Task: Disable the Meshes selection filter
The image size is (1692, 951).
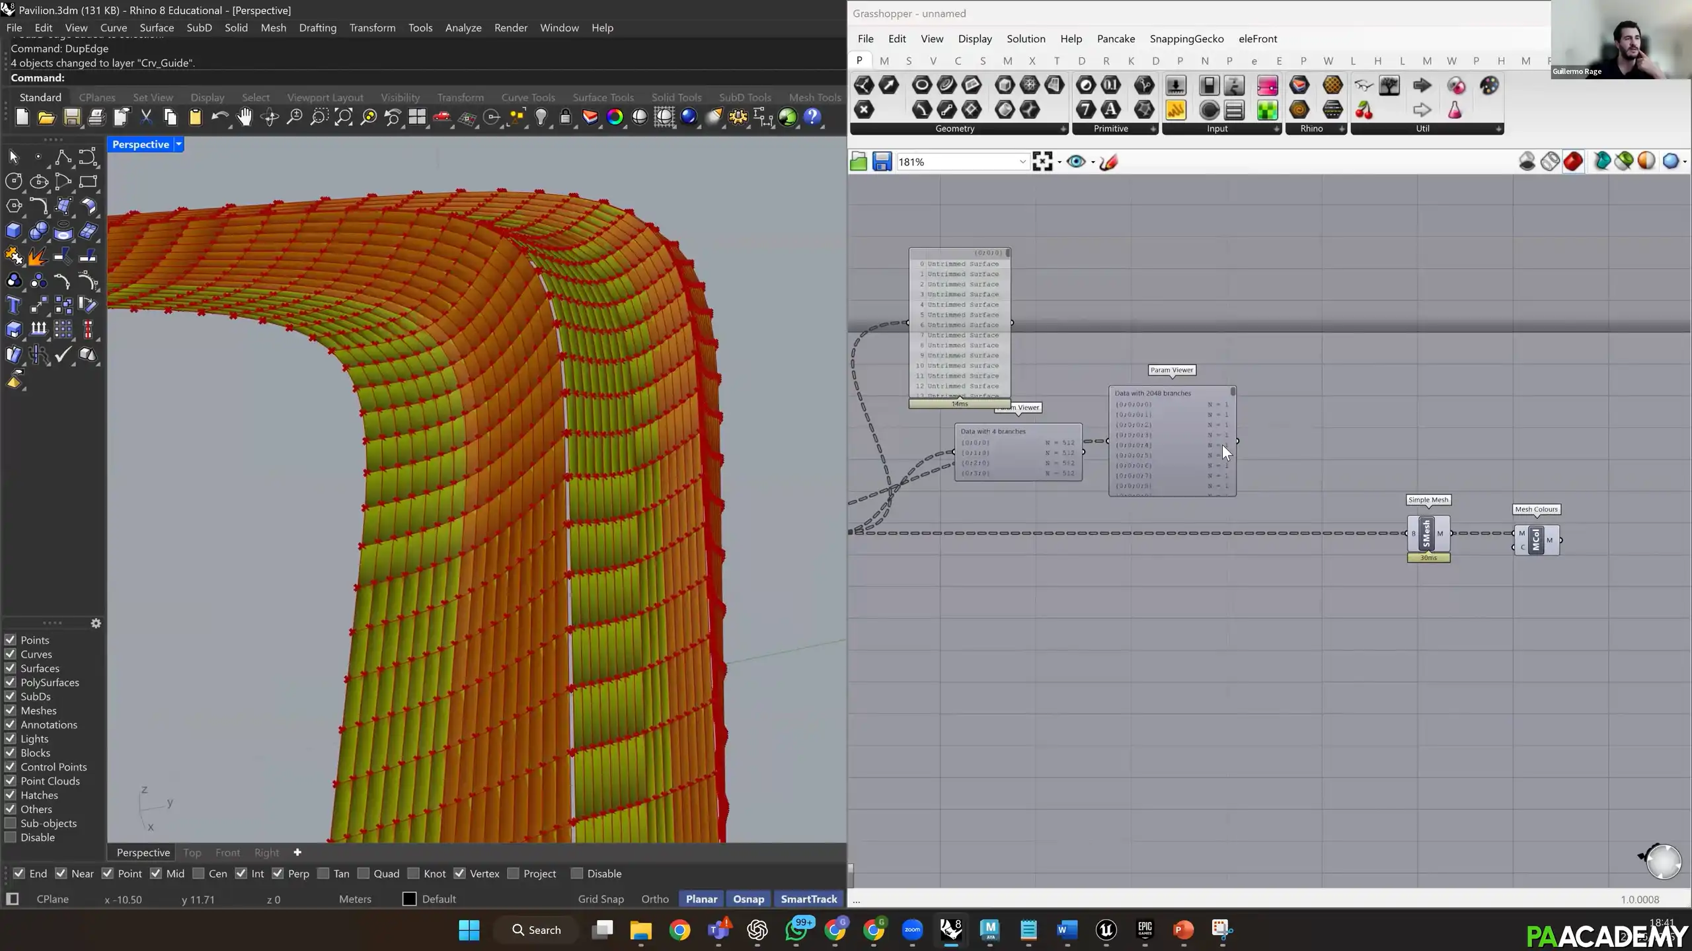Action: (x=10, y=710)
